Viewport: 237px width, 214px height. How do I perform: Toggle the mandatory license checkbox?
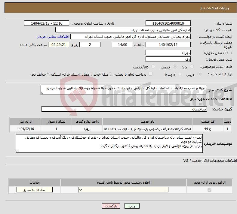(x=209, y=190)
